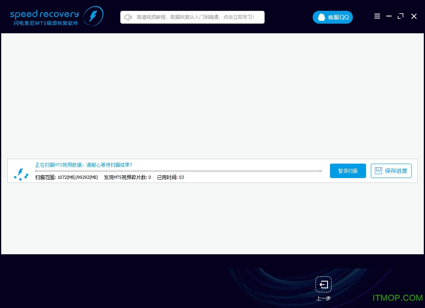Click the 保存进度 button label
Viewport: 425px width, 308px height.
click(x=396, y=171)
